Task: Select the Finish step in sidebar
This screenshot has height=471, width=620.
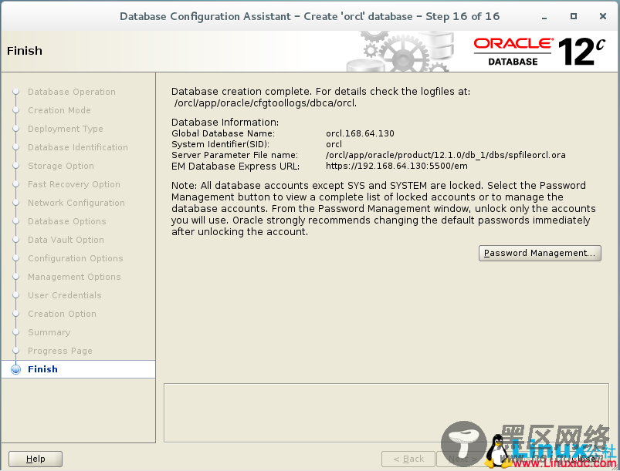Action: point(42,369)
